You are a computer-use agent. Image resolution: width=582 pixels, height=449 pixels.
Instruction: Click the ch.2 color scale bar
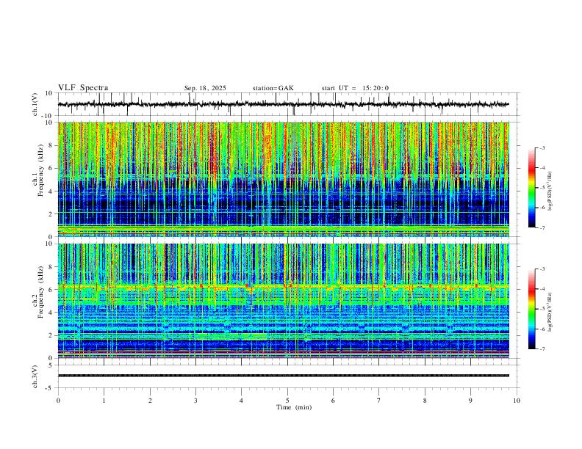pyautogui.click(x=531, y=309)
